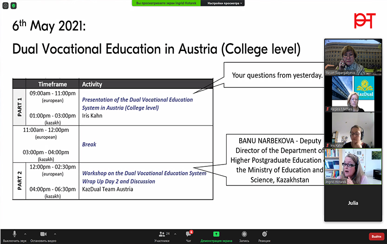Expand audio options arrow beside microphone

point(25,234)
